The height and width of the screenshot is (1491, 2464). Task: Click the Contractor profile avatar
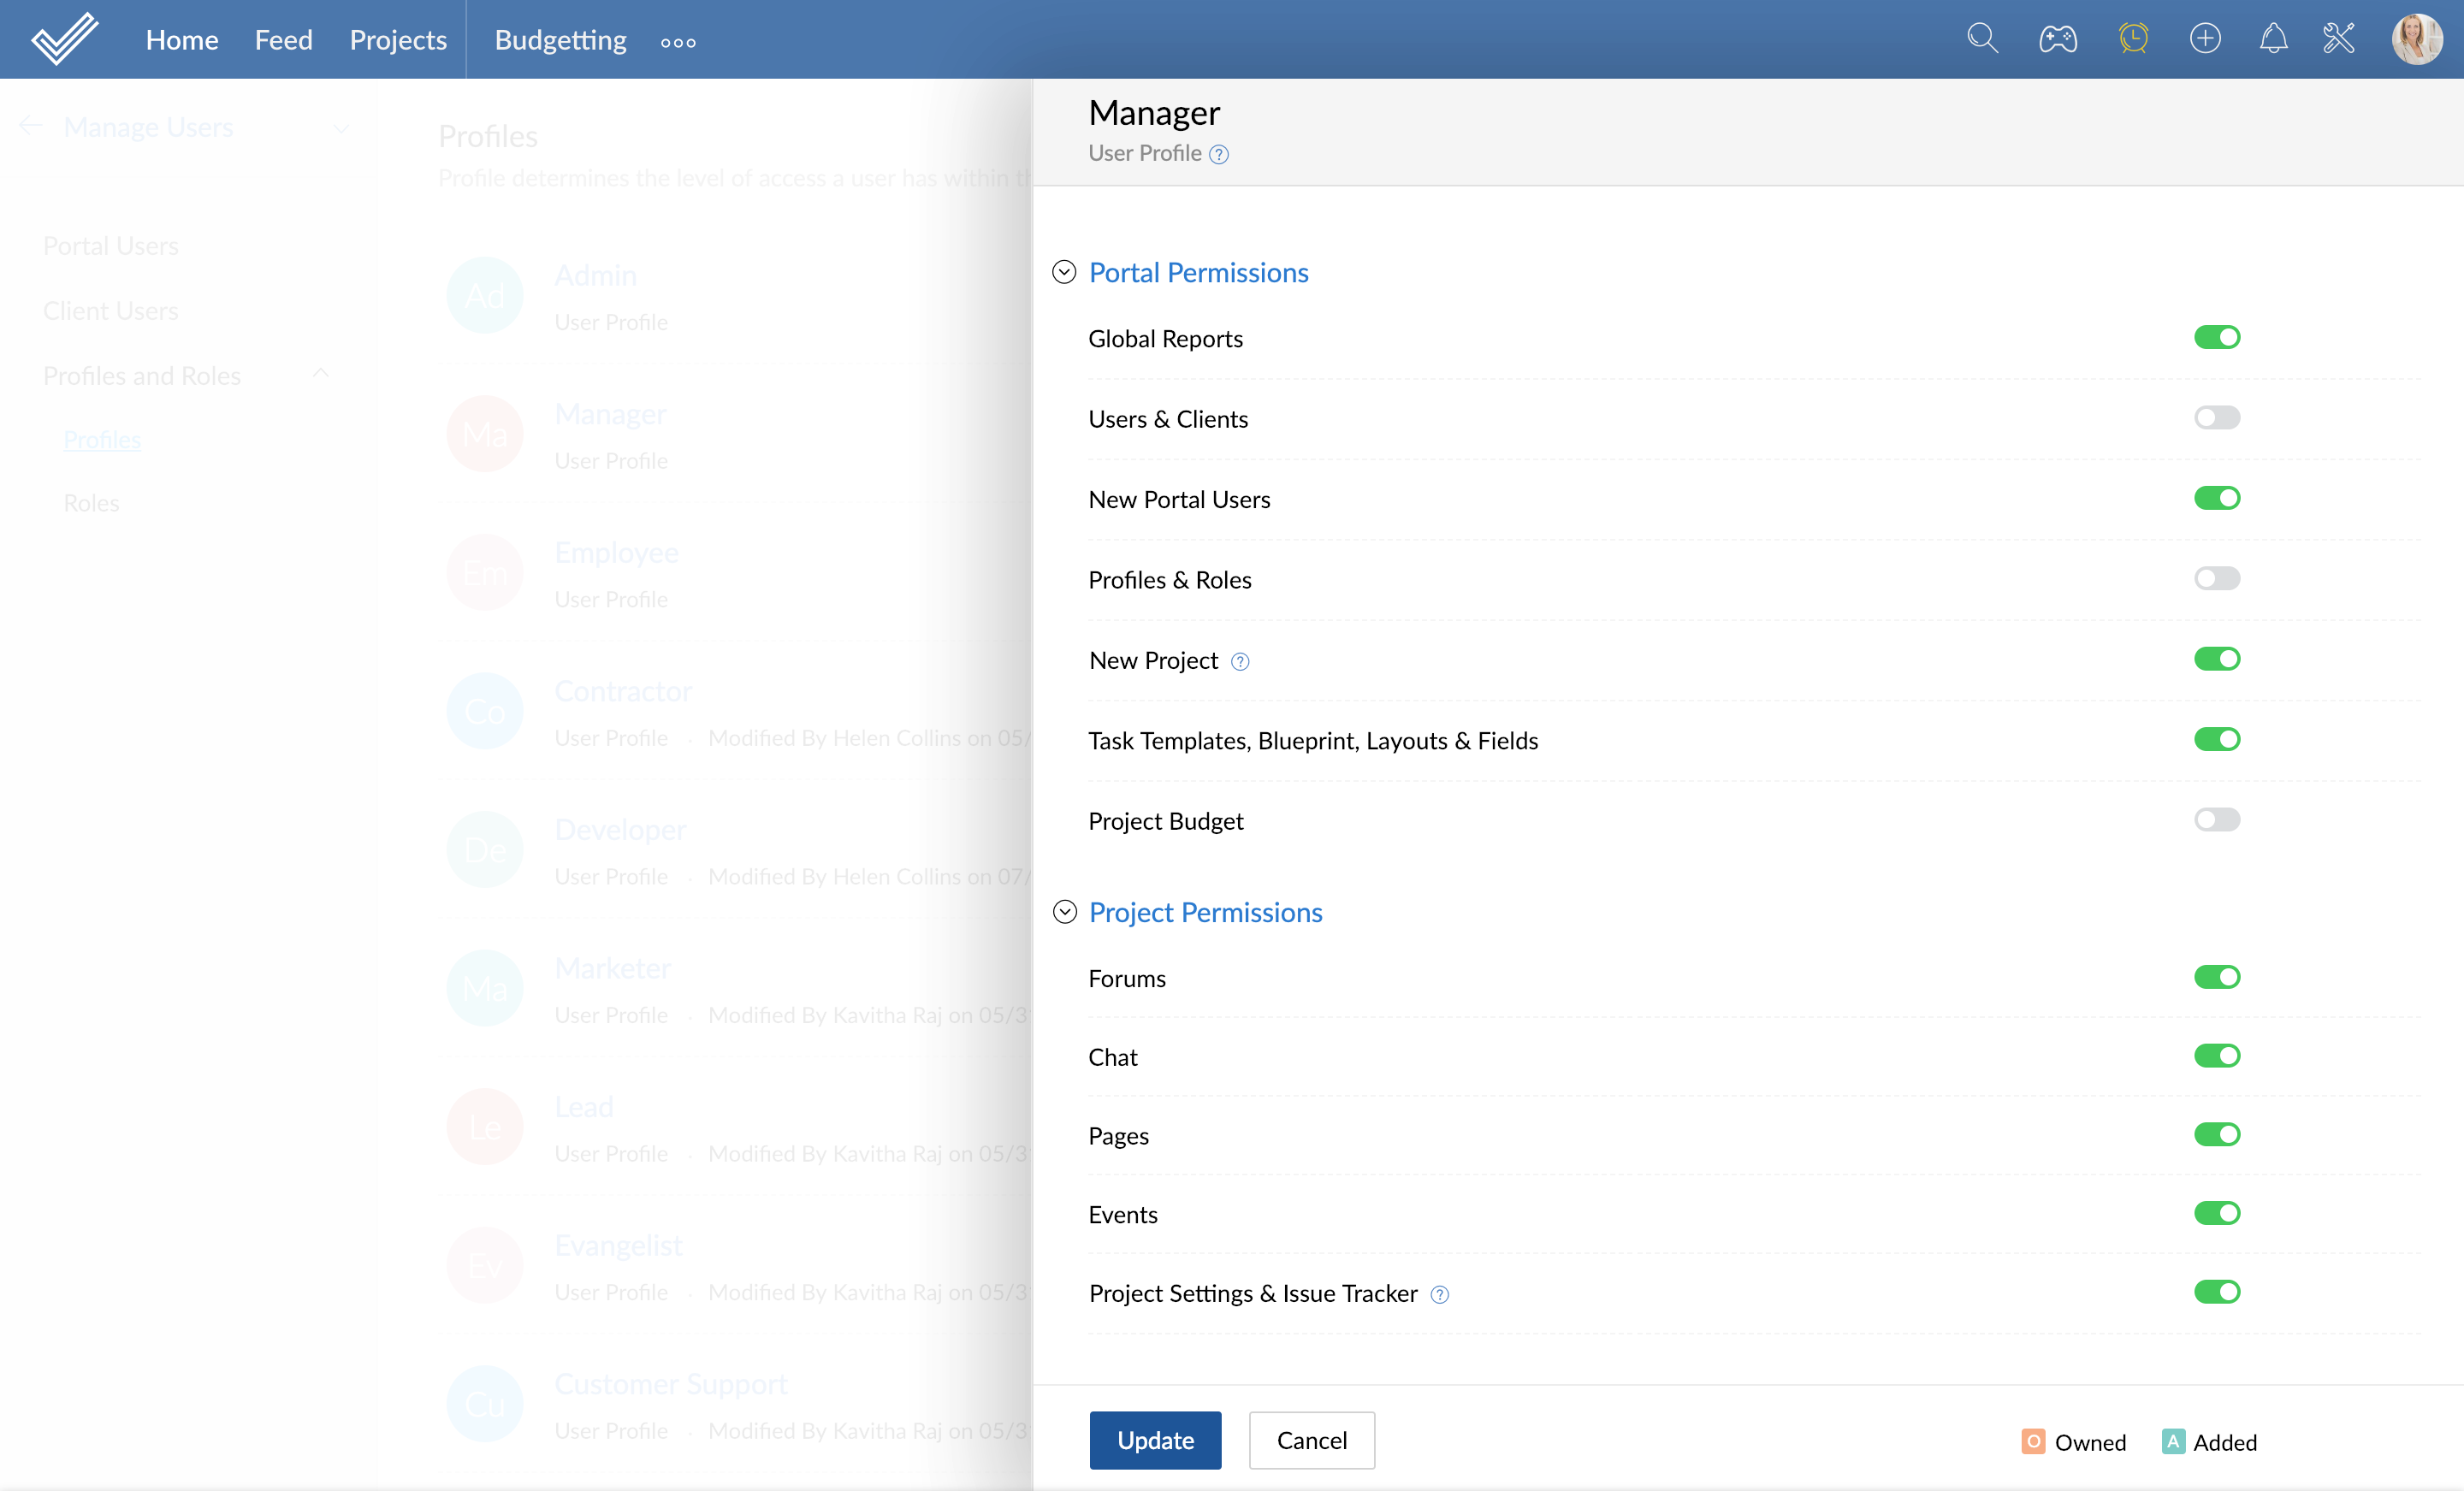[x=485, y=711]
